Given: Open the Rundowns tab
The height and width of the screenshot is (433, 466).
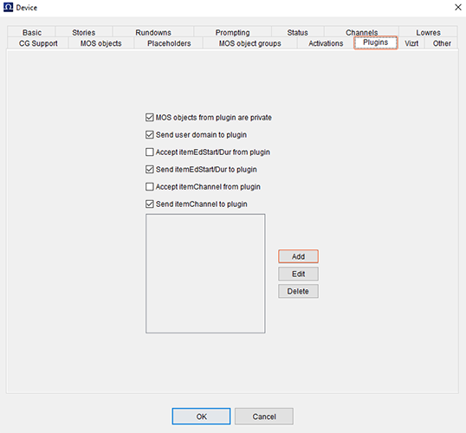Looking at the screenshot, I should pyautogui.click(x=153, y=32).
